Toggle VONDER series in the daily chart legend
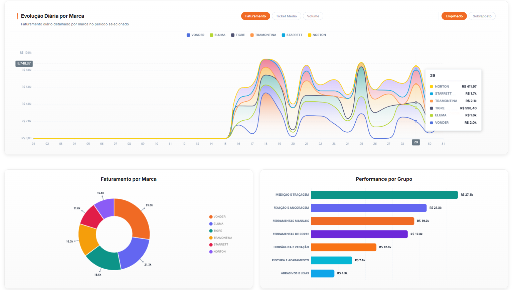The height and width of the screenshot is (290, 514). (x=195, y=35)
